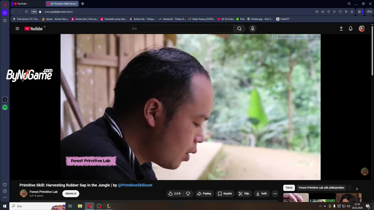
Task: Open the Windows notification center
Action: (368, 206)
